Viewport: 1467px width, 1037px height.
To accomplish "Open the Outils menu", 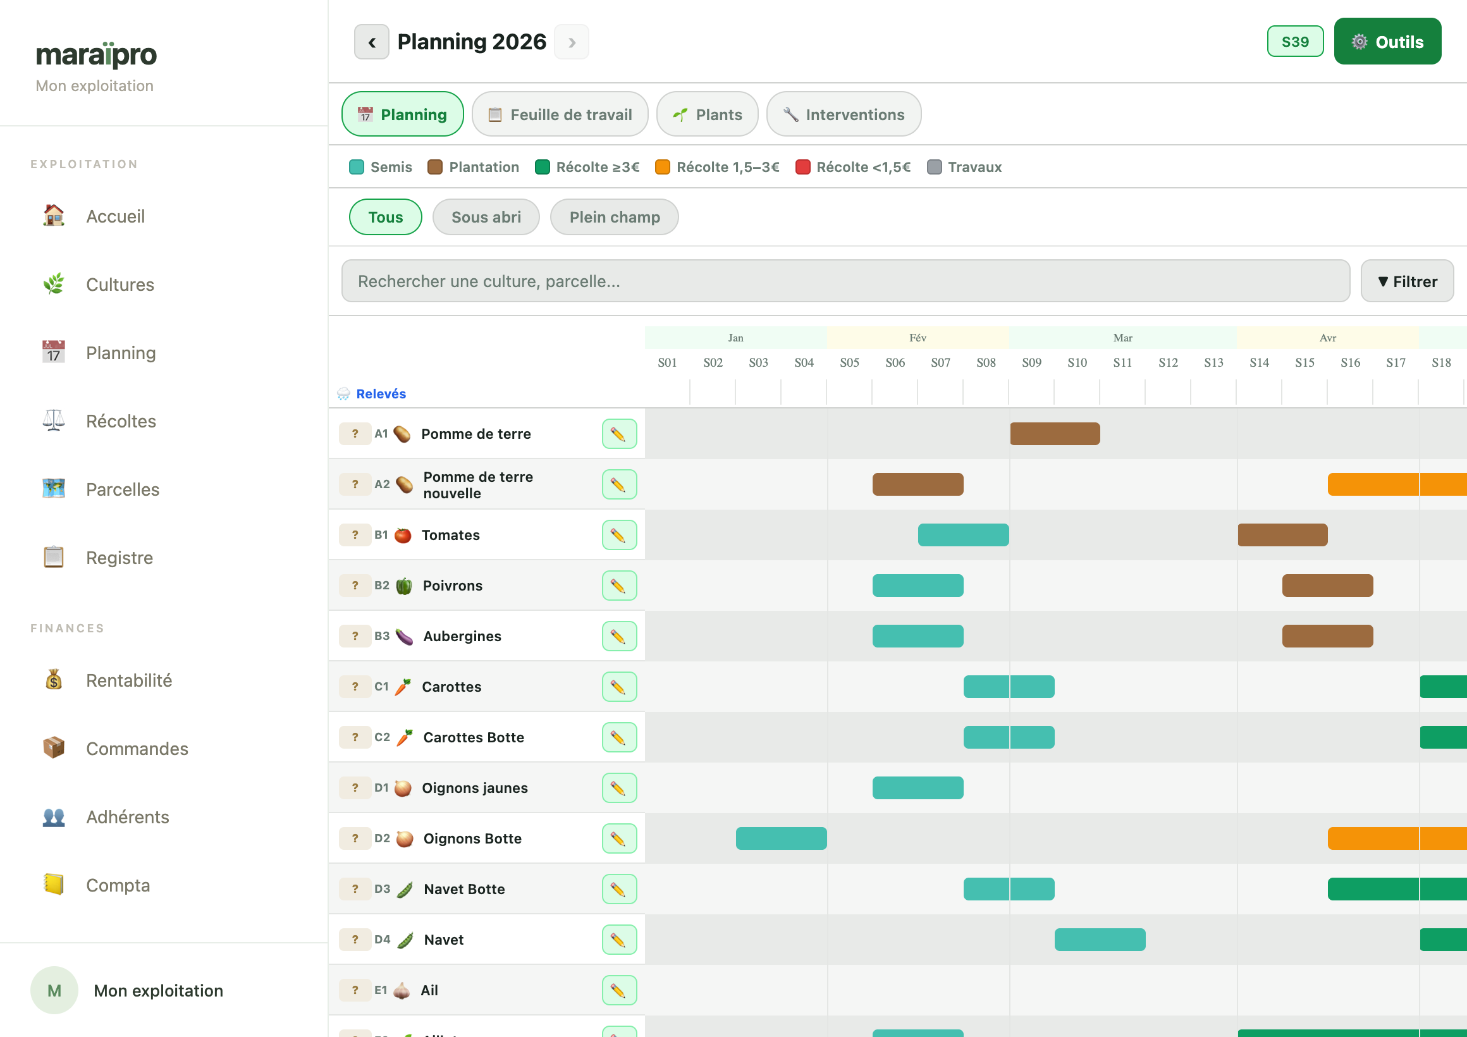I will (1387, 42).
